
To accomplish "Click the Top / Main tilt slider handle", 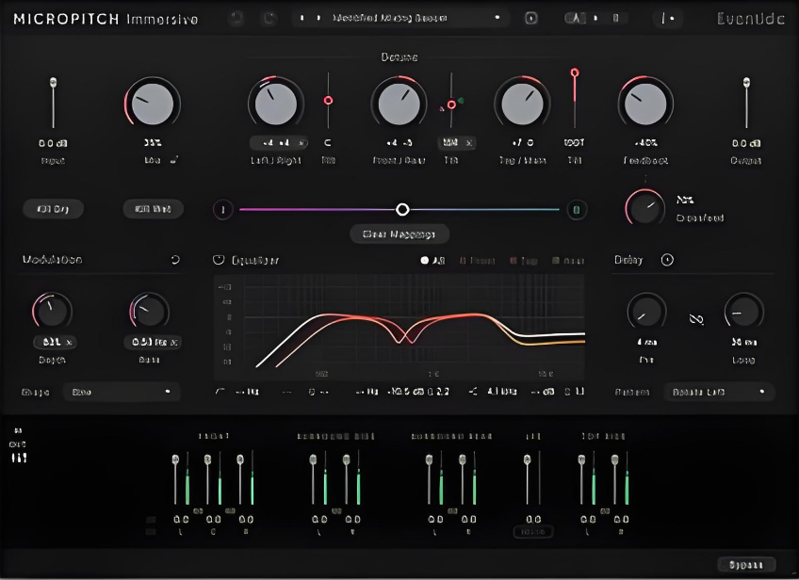I will click(x=575, y=72).
